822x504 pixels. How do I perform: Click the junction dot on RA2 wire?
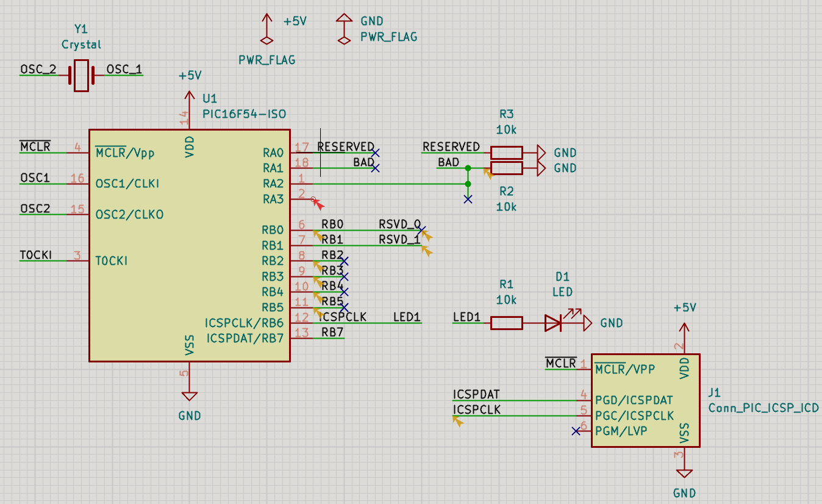tap(468, 184)
